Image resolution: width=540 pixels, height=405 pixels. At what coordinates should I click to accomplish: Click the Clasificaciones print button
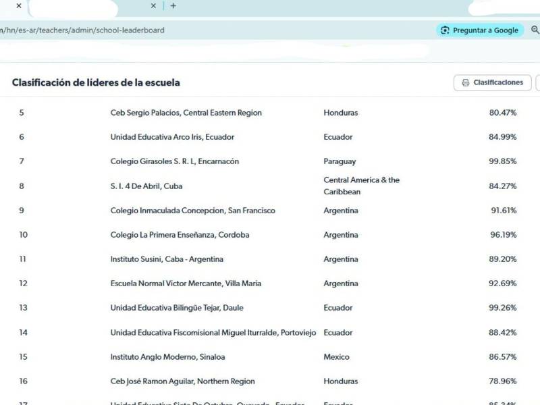tap(493, 82)
